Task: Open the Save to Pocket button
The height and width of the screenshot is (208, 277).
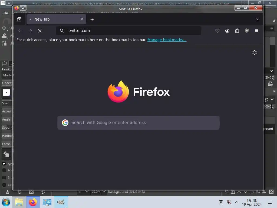Action: (217, 31)
